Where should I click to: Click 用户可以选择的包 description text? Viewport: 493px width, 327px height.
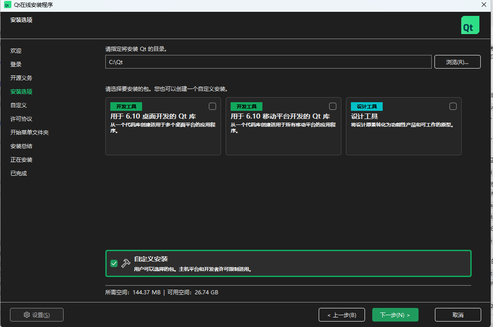pos(193,269)
